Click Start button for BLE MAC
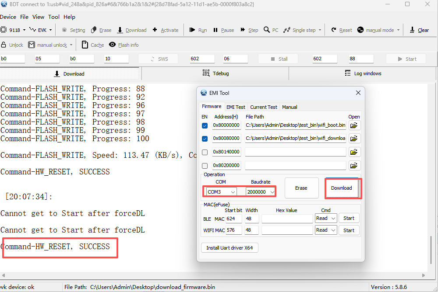Screen dimensions: 438x292 pos(349,219)
